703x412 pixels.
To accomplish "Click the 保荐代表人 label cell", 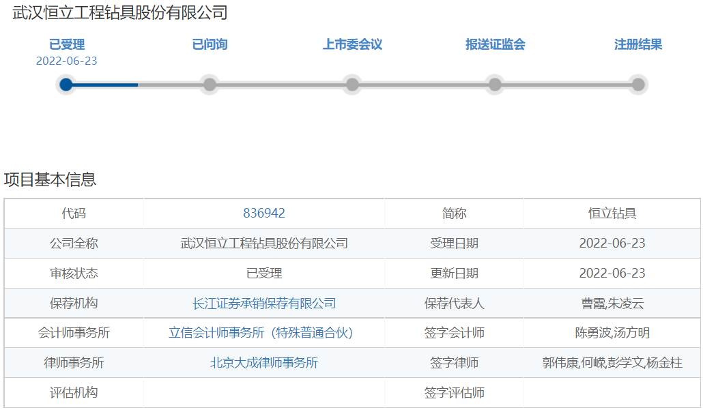I will pos(454,304).
